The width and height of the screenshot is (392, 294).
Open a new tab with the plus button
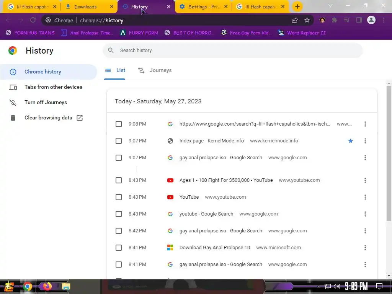click(x=297, y=7)
